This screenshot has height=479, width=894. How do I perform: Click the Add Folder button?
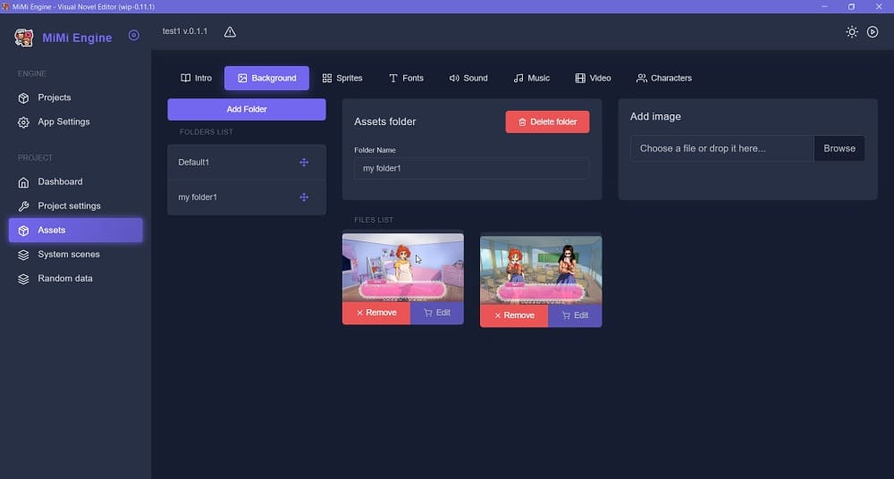[x=247, y=109]
